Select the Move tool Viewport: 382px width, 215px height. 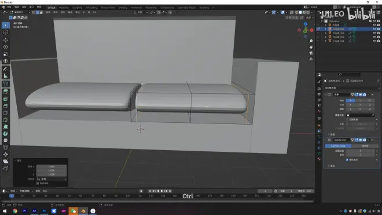tap(6, 40)
